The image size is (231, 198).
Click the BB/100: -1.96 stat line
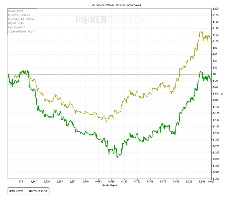coord(16,23)
